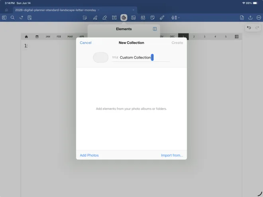This screenshot has width=263, height=197.
Task: Tap the collection icon placeholder
Action: coord(101,57)
